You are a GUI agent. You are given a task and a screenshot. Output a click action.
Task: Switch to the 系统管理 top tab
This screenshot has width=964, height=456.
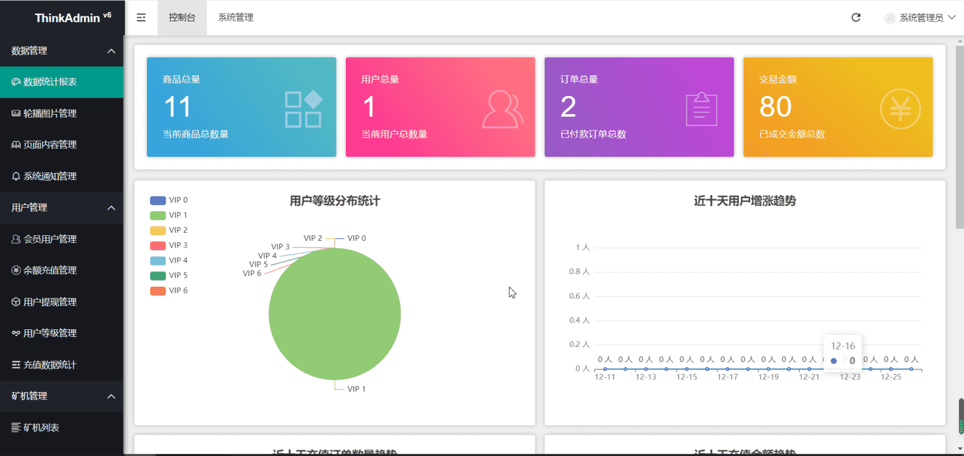point(236,18)
